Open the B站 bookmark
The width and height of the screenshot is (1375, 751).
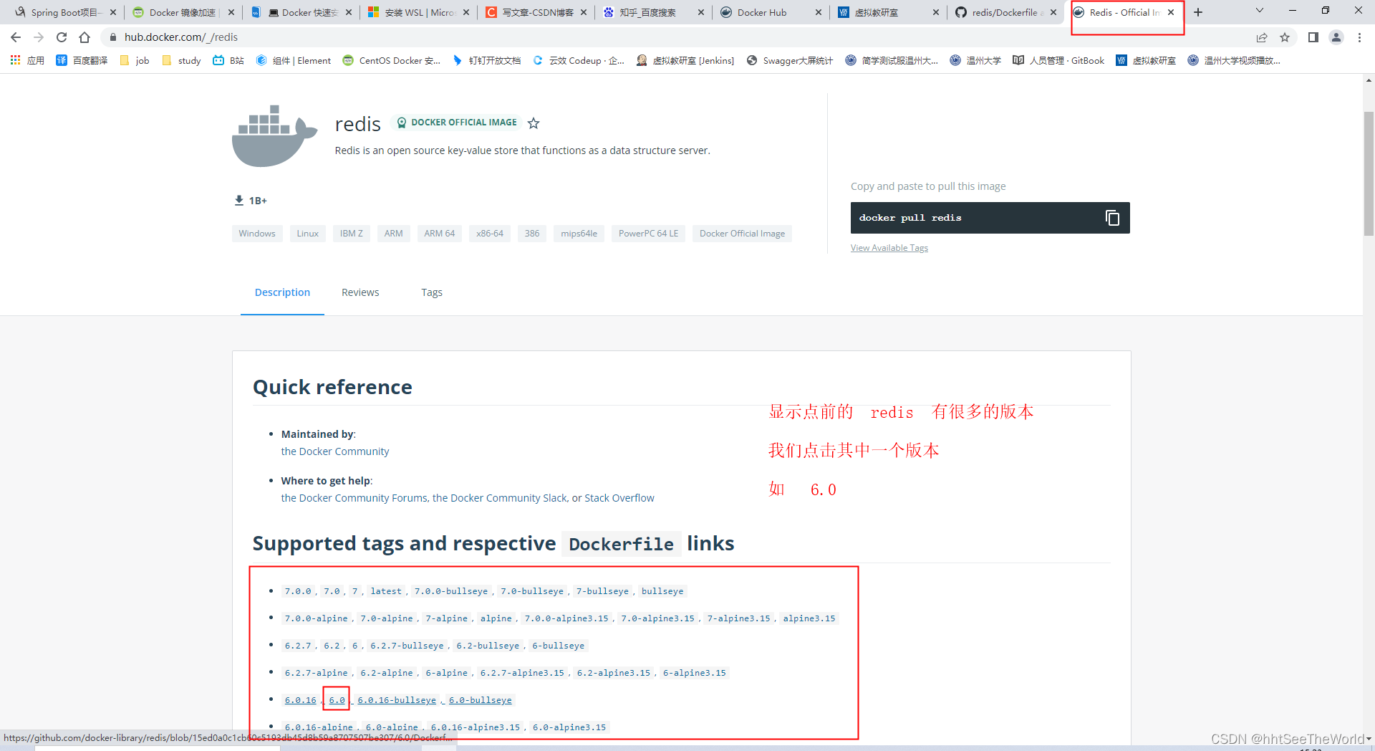pyautogui.click(x=228, y=61)
